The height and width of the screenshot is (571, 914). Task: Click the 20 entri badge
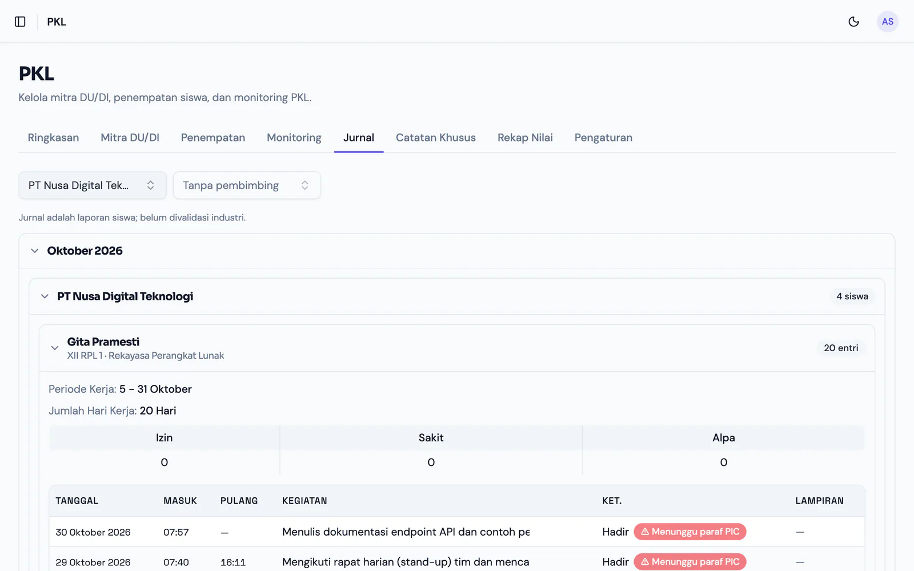pyautogui.click(x=841, y=348)
